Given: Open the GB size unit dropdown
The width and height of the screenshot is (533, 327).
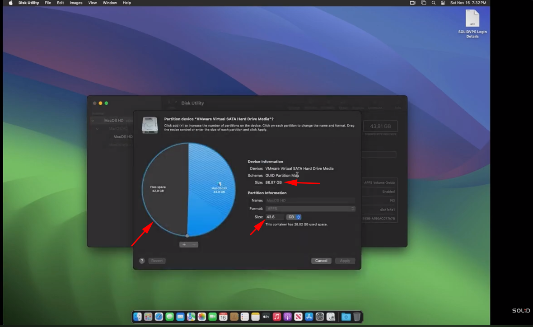Looking at the screenshot, I should [x=294, y=217].
